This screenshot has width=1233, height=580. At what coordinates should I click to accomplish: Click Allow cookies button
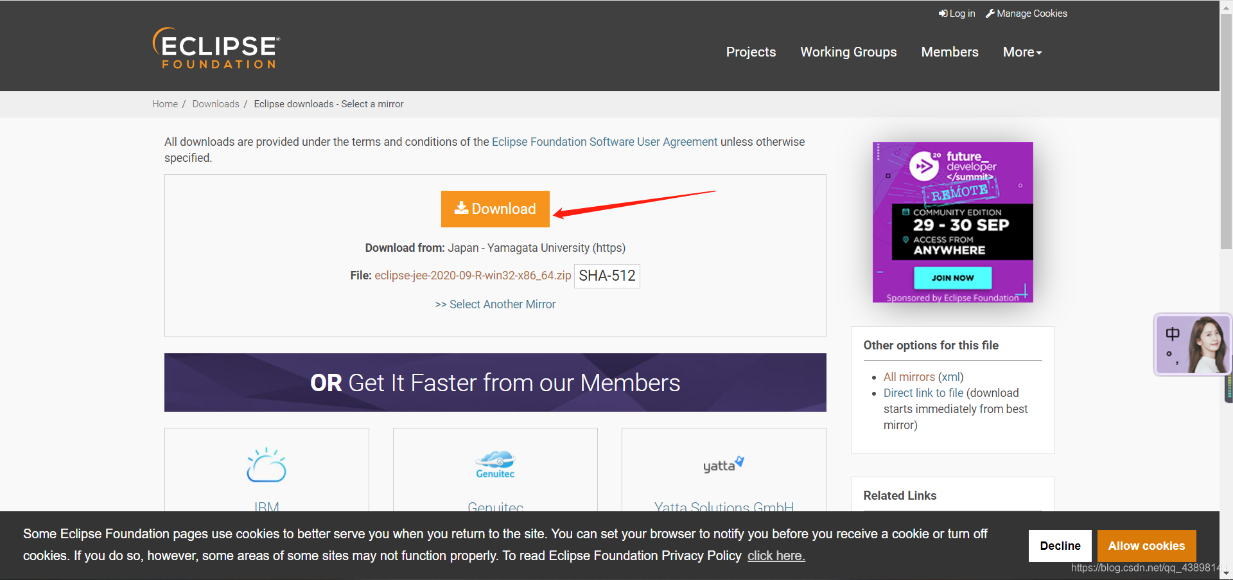pyautogui.click(x=1147, y=546)
